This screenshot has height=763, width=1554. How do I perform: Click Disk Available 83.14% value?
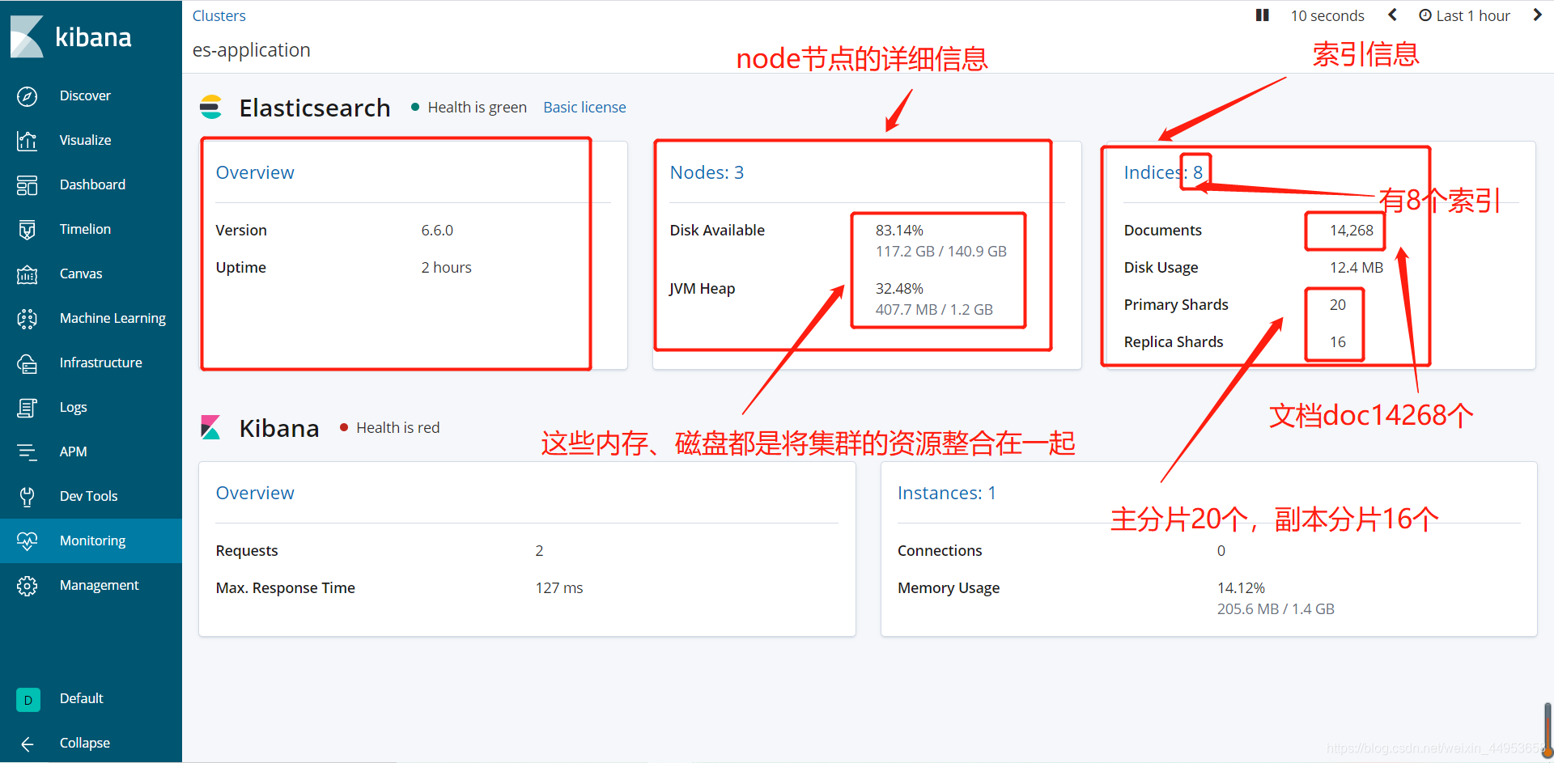(899, 231)
